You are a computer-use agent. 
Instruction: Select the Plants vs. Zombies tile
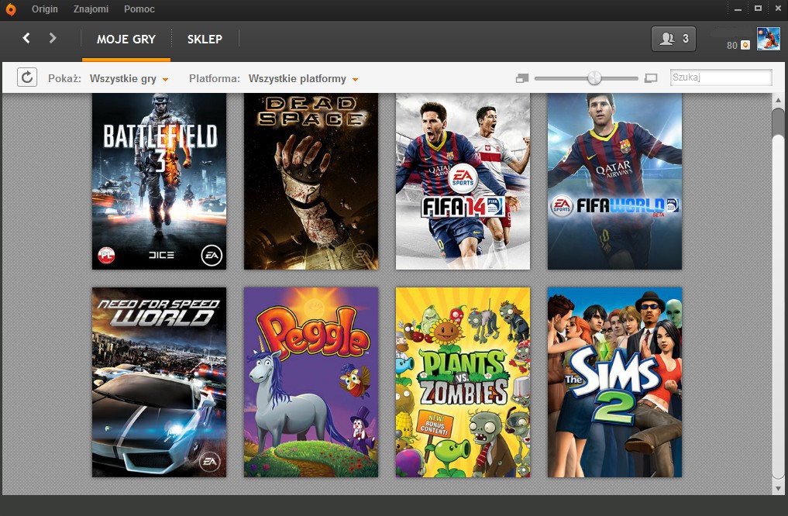[463, 382]
